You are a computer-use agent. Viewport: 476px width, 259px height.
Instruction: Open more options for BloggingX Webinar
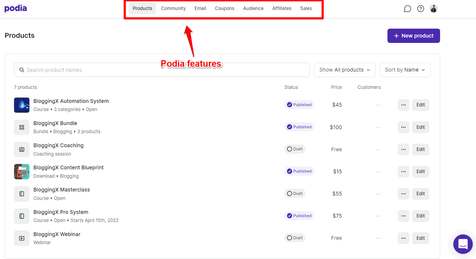tap(403, 238)
